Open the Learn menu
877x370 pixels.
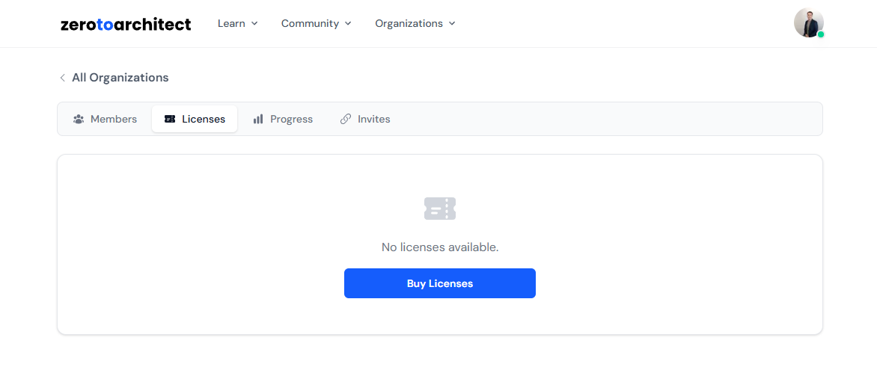coord(231,24)
